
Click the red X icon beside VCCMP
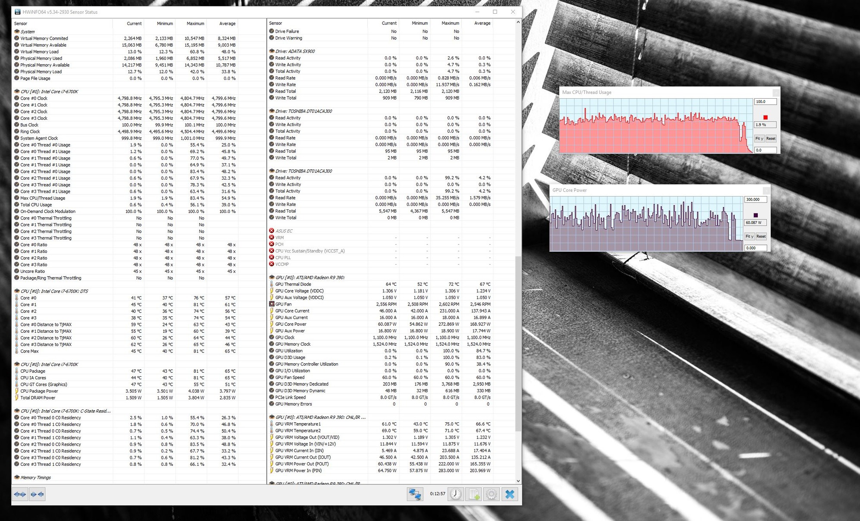click(272, 264)
